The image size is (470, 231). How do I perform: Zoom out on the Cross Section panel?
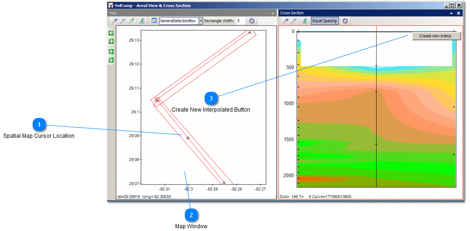pyautogui.click(x=294, y=21)
